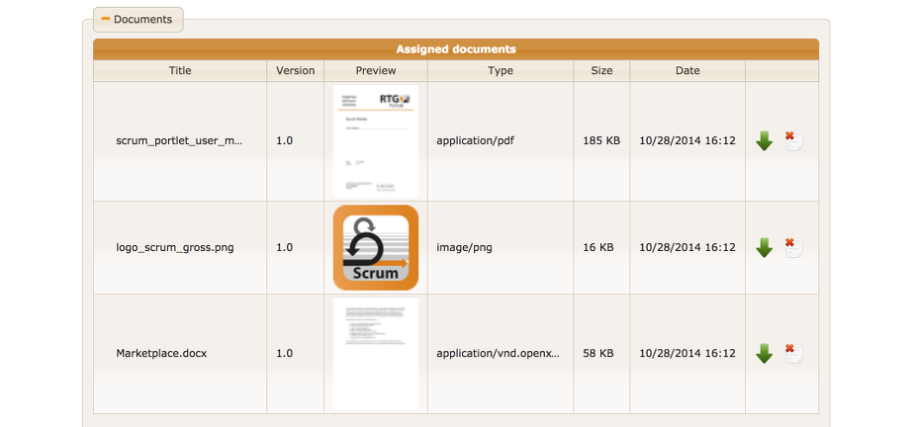Select the logo_scrum_gross.png title
Image resolution: width=915 pixels, height=427 pixels.
click(x=175, y=247)
